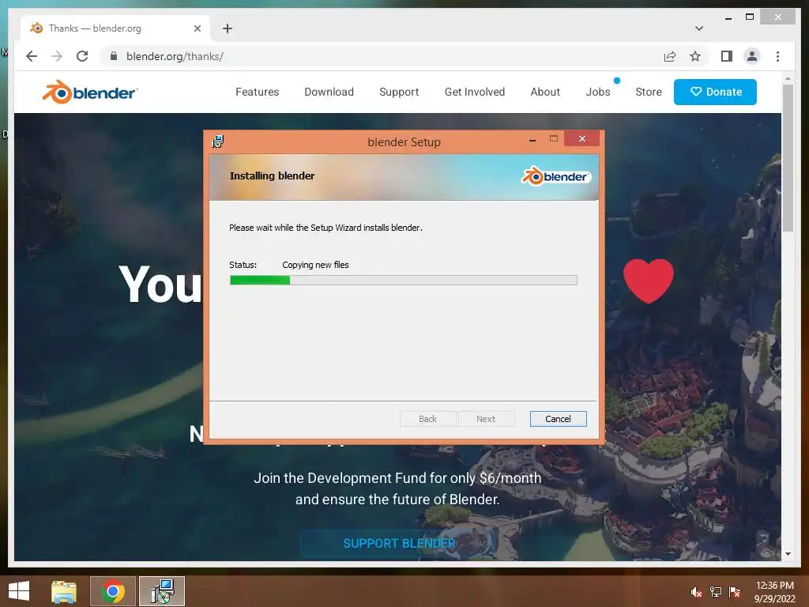
Task: Open the Get Involved menu item
Action: (x=475, y=92)
